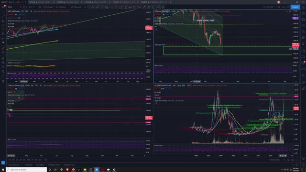
Task: Open Task View in the taskbar
Action: (55, 170)
